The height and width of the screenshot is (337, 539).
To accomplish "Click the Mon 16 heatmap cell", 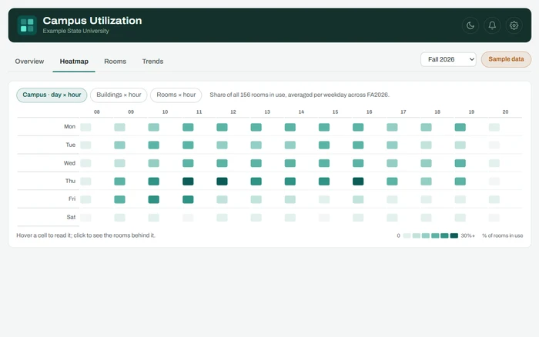I will click(x=358, y=127).
